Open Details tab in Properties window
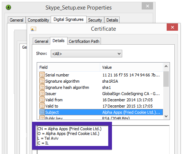This screenshot has width=185, height=154. click(x=112, y=20)
